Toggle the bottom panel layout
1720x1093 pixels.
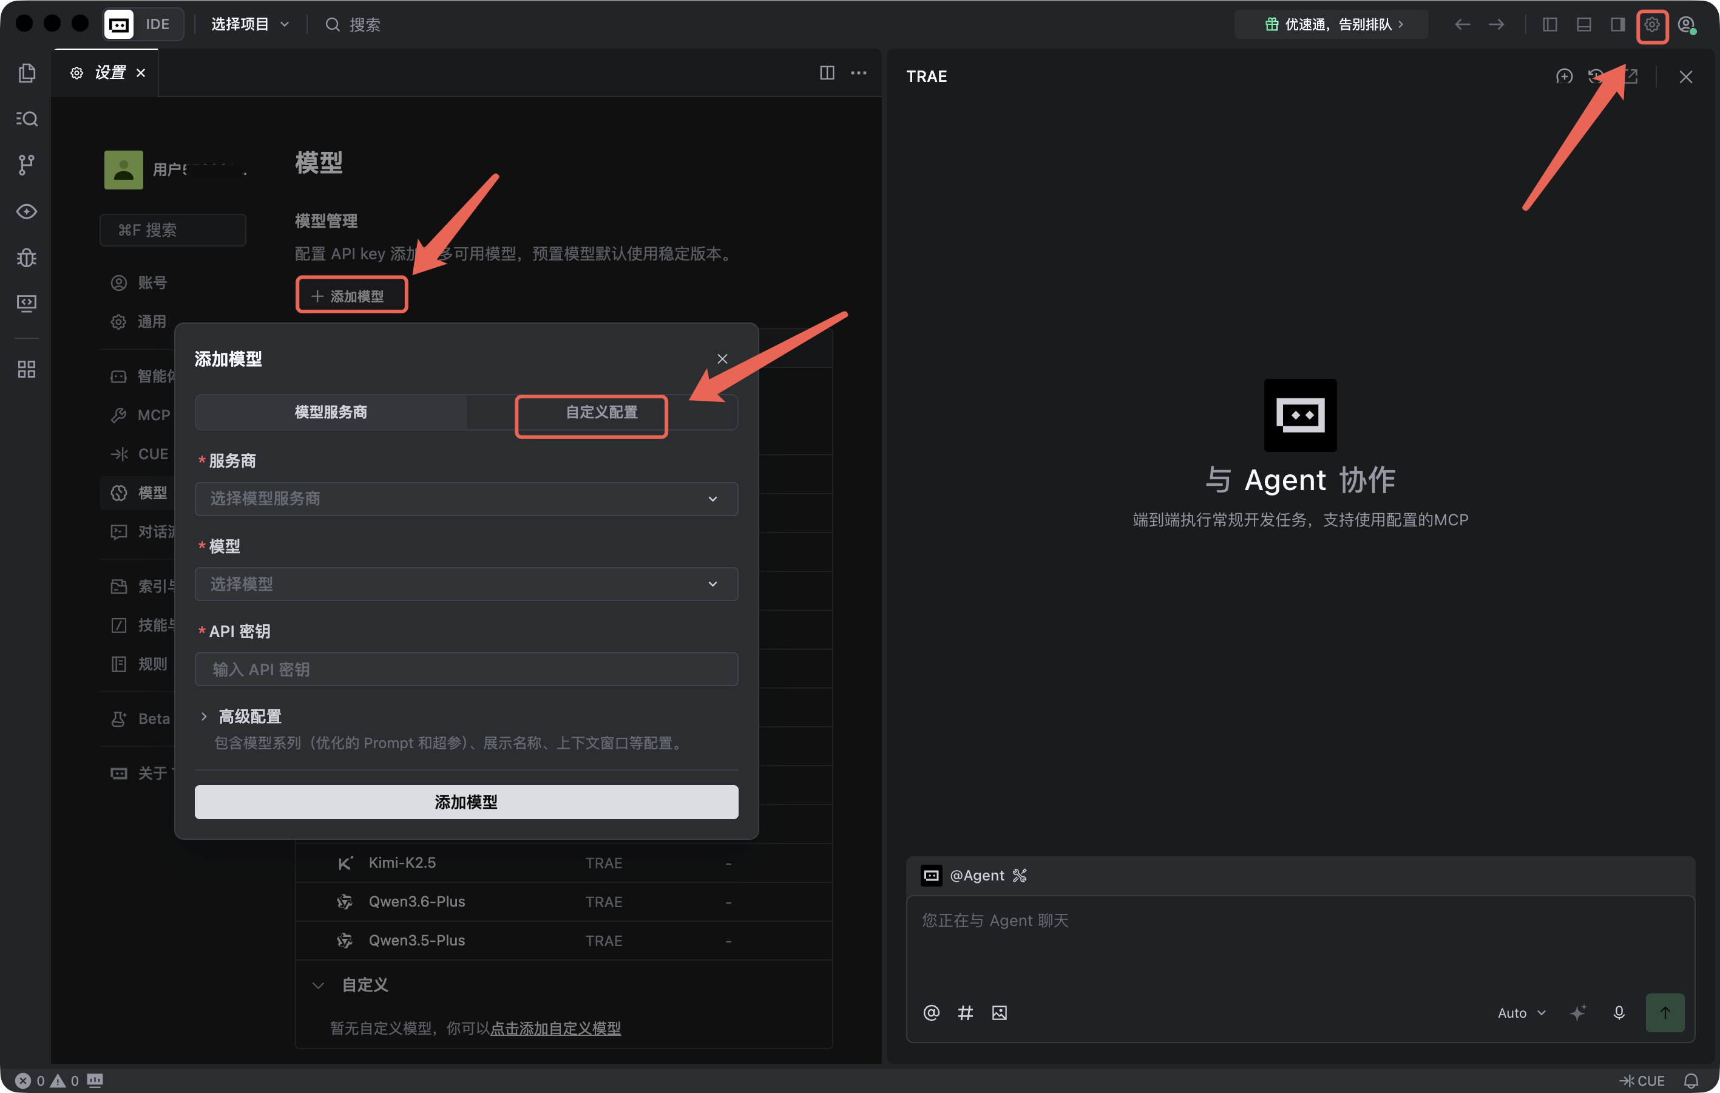[x=1583, y=24]
